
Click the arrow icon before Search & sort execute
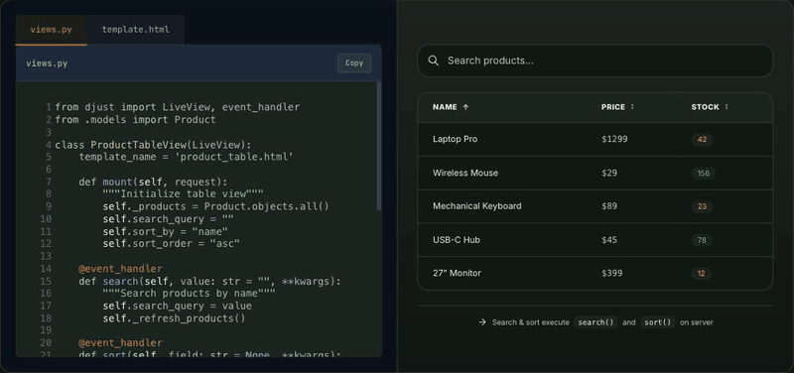482,322
